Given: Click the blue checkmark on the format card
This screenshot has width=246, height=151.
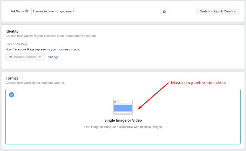Looking at the screenshot, I should [11, 95].
